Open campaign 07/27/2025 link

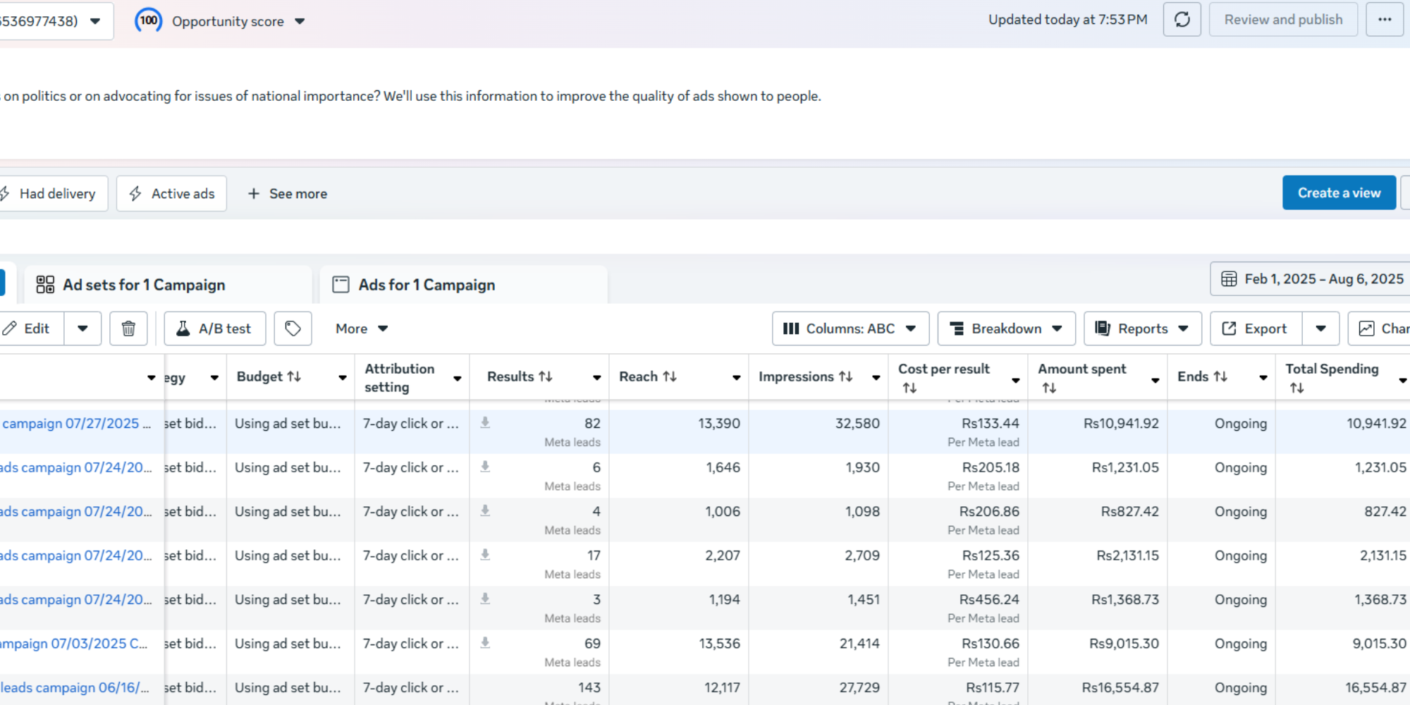coord(76,423)
